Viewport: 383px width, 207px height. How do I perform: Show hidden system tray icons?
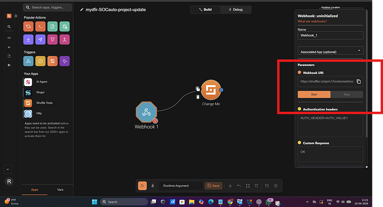click(x=307, y=202)
